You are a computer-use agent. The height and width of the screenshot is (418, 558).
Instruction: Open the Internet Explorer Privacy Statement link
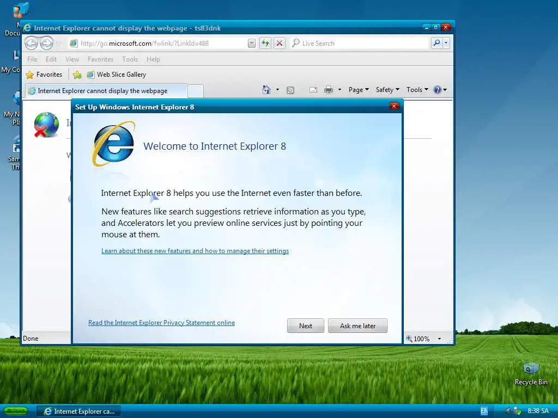coord(161,323)
